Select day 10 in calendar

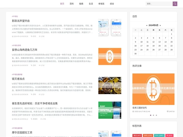(142, 42)
